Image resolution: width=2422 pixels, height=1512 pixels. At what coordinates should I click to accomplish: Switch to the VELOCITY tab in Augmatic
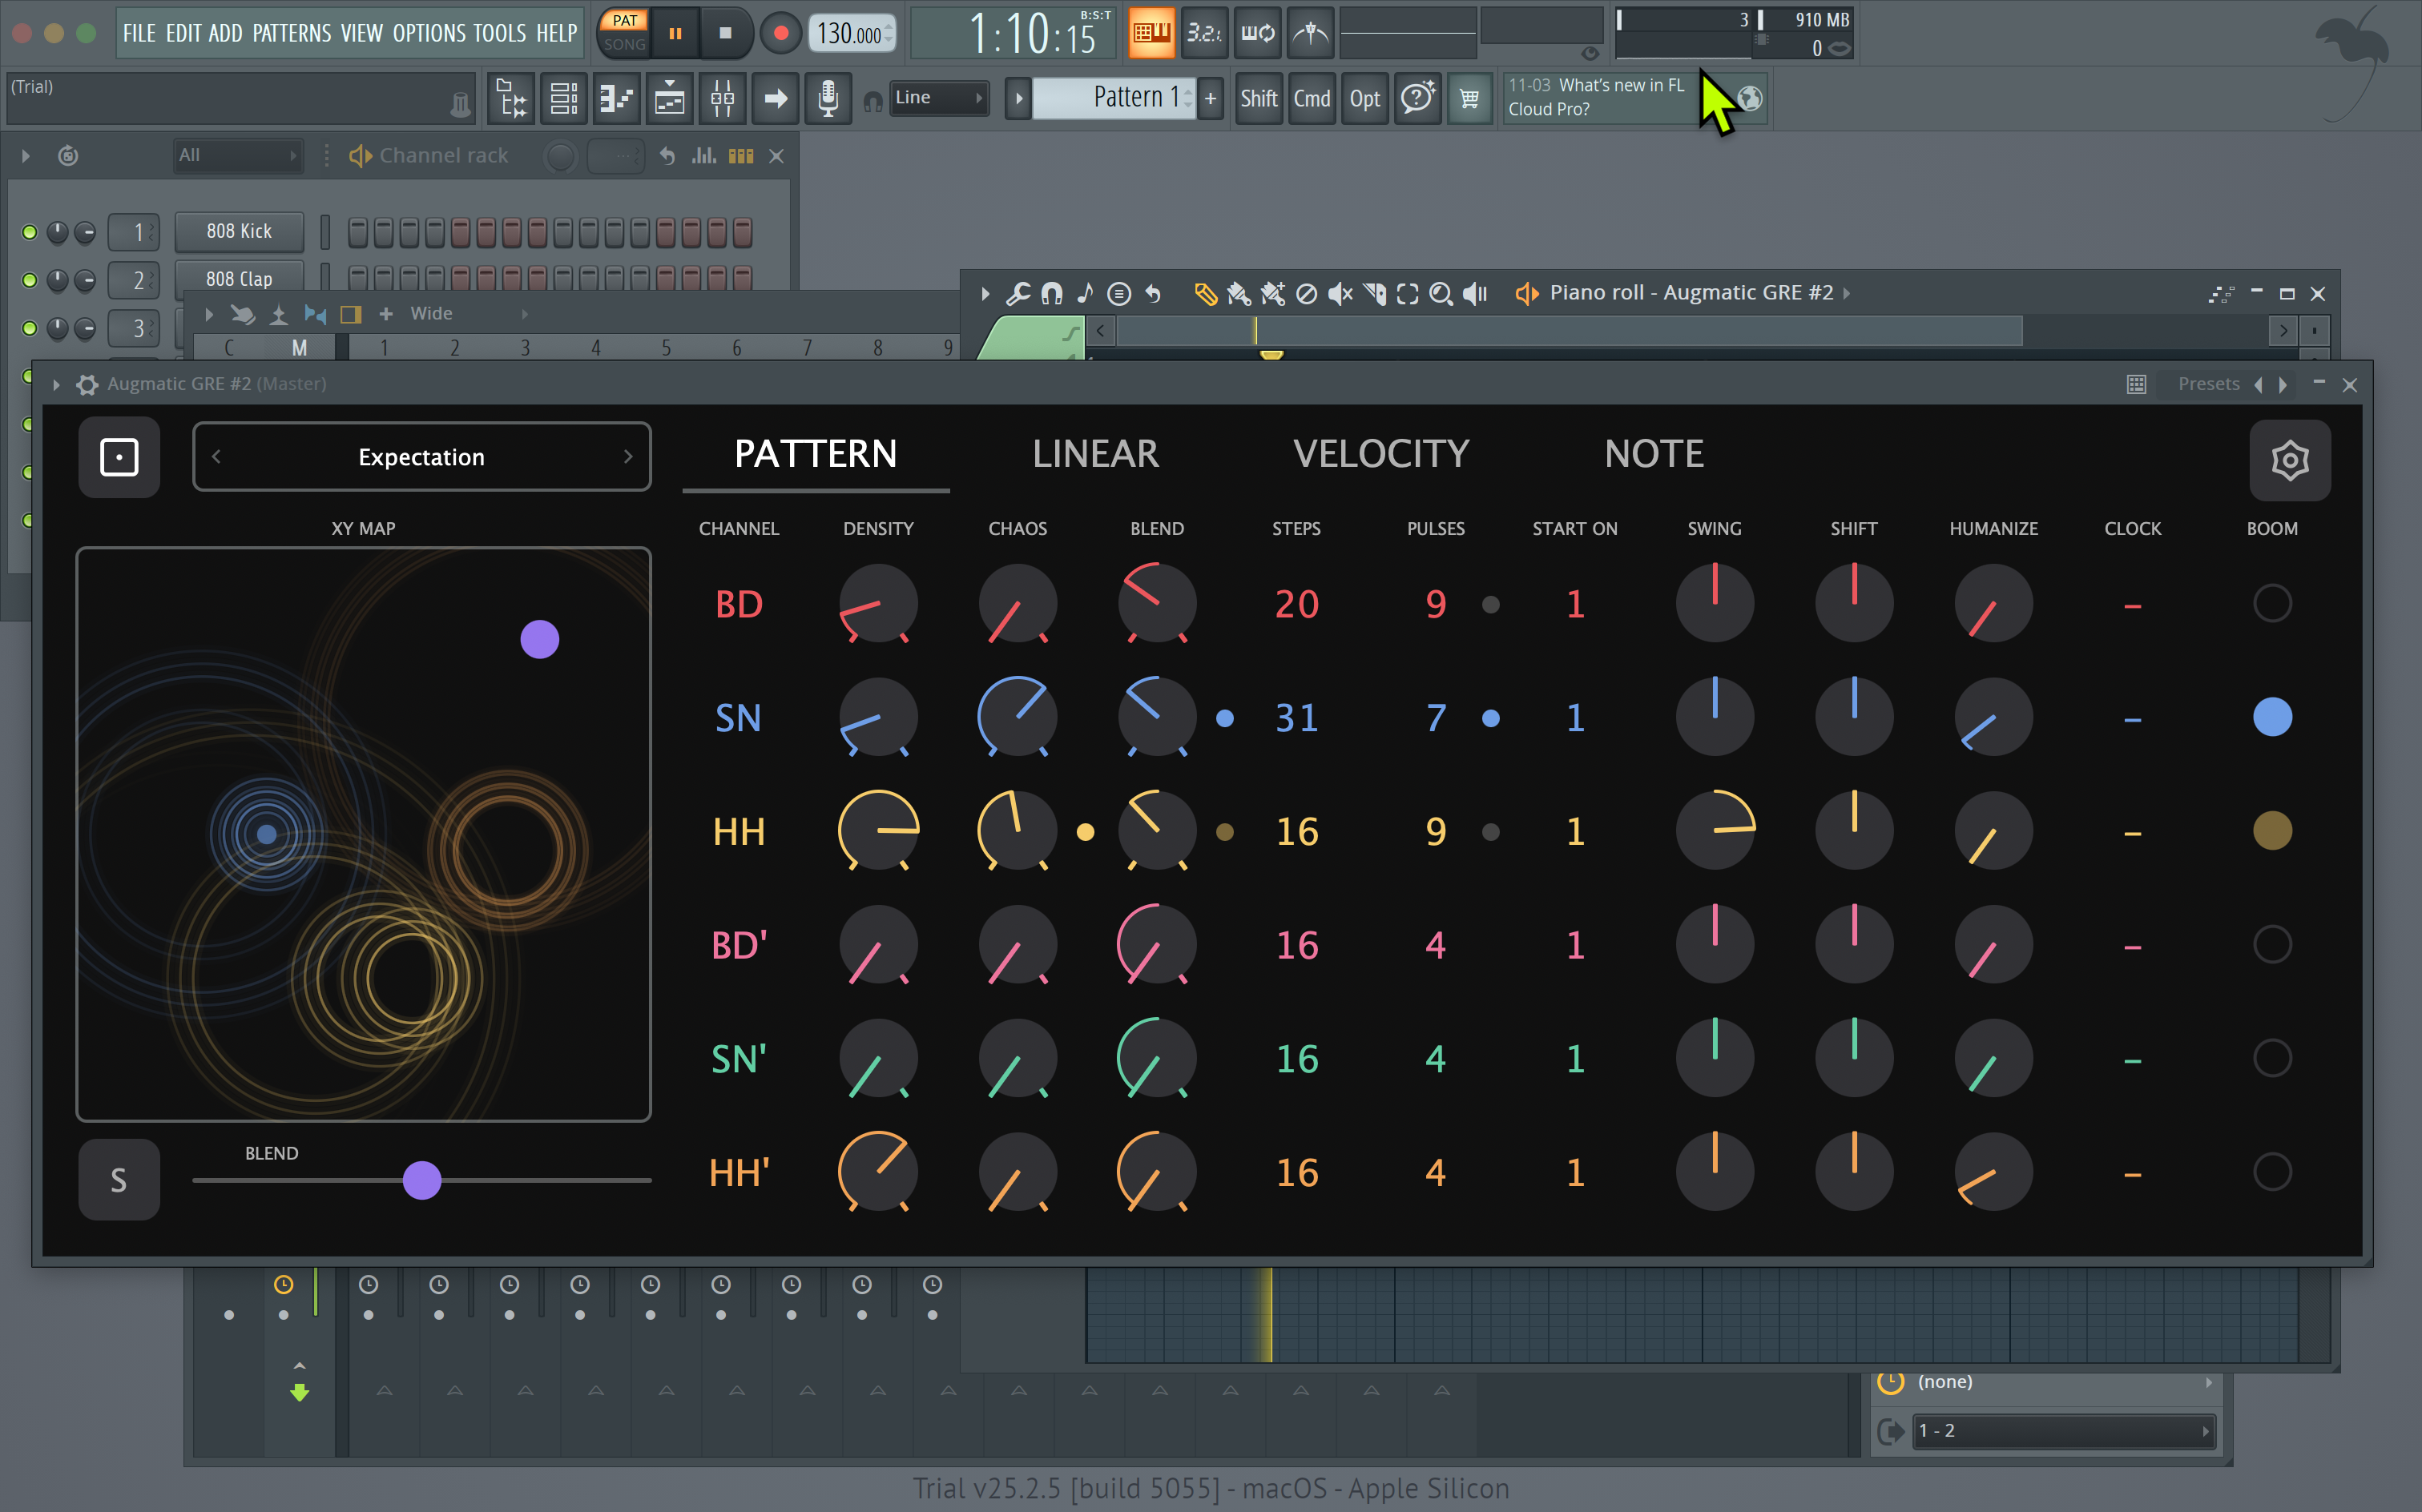point(1381,453)
